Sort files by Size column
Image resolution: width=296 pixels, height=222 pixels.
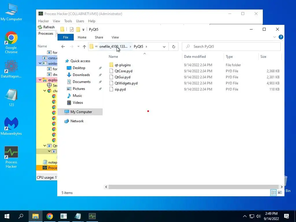coord(263,56)
